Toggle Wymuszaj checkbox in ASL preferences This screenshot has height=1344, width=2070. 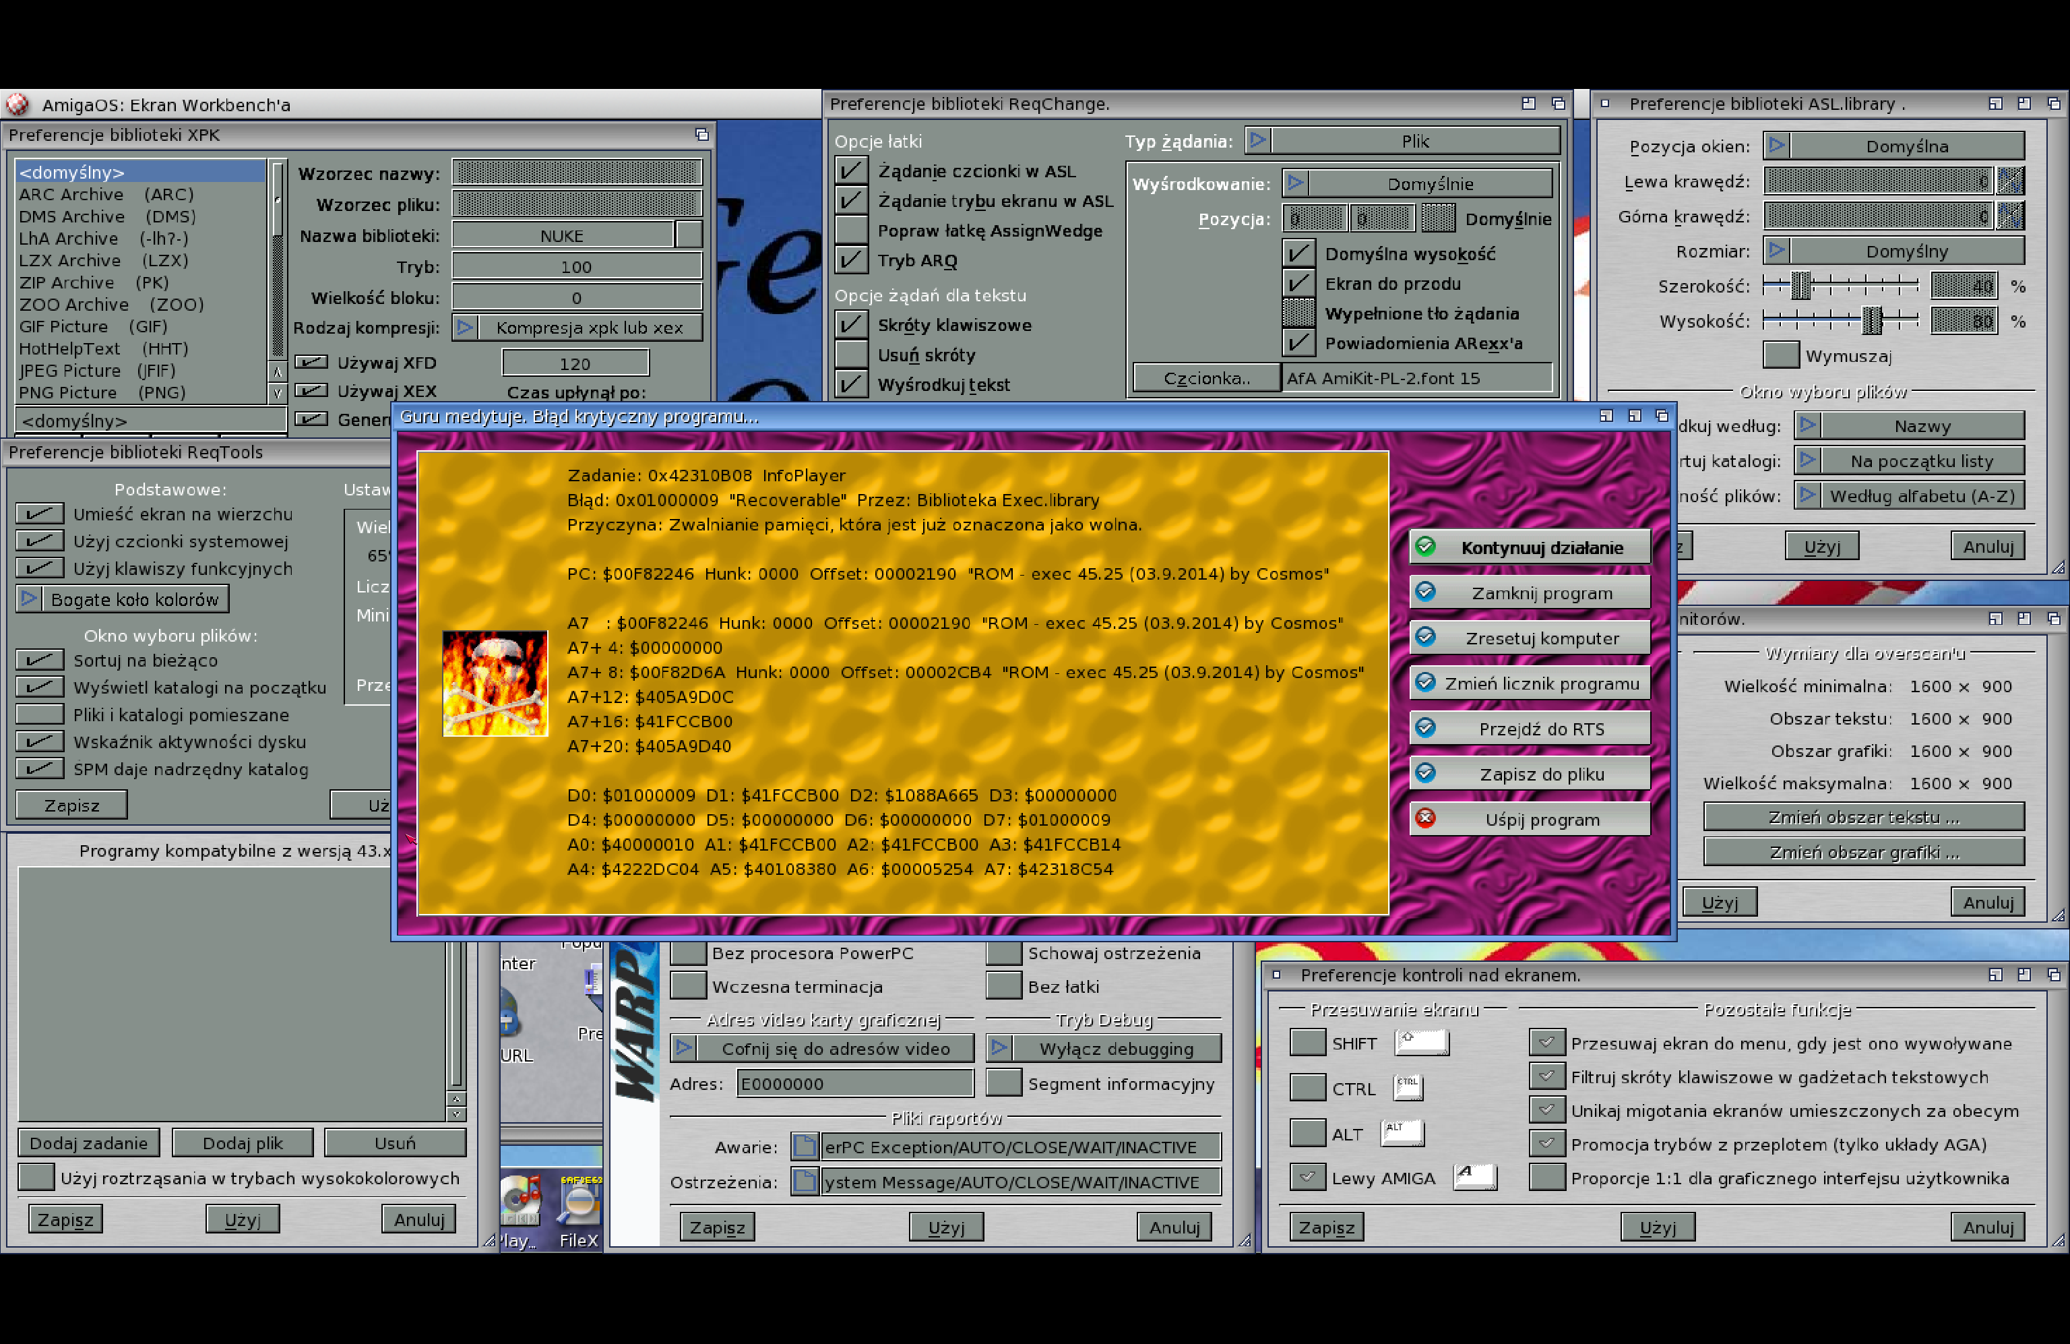(1780, 355)
